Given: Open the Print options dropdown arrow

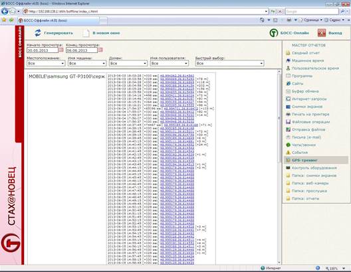Looking at the screenshot, I should 295,20.
